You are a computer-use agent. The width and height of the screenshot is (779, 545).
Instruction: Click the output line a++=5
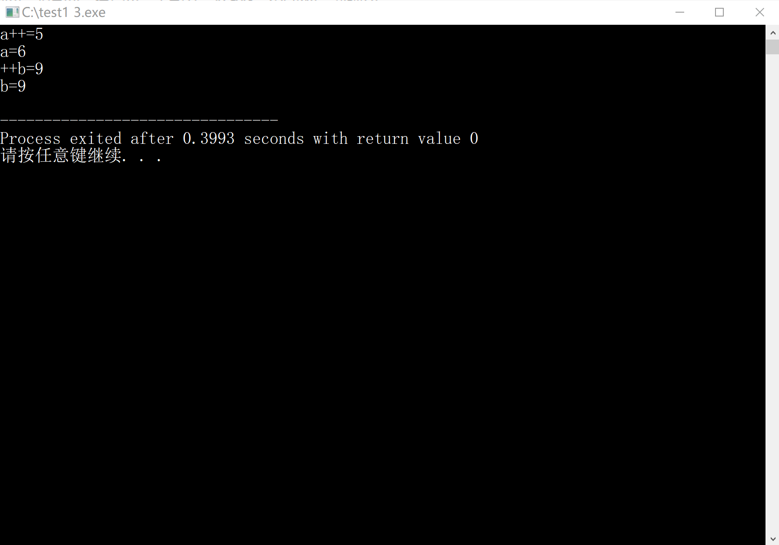click(22, 34)
